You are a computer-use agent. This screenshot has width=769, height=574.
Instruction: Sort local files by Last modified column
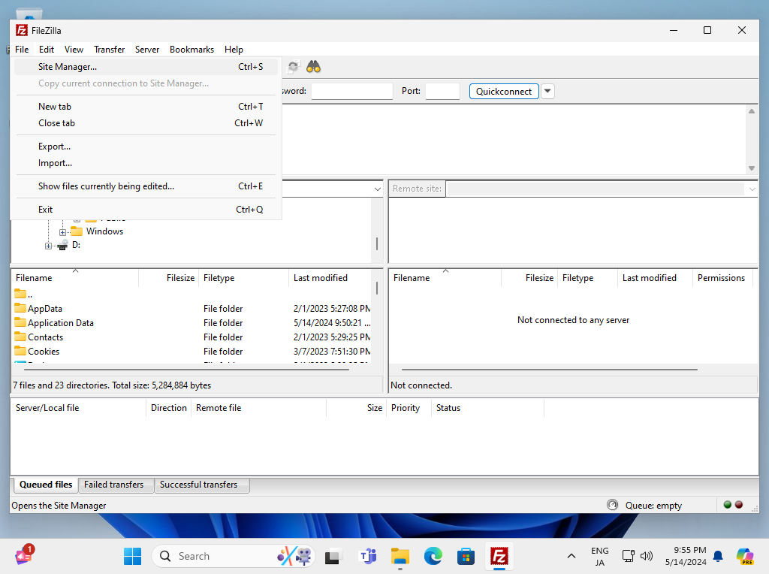(330, 278)
